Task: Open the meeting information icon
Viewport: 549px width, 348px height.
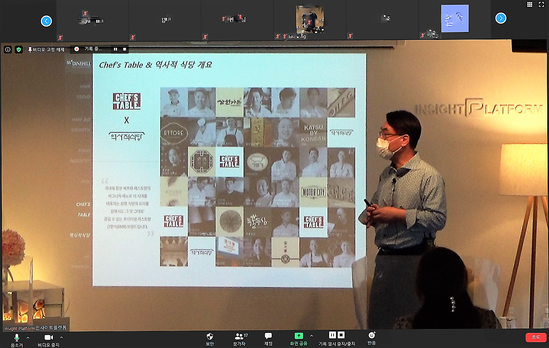Action: coord(8,50)
